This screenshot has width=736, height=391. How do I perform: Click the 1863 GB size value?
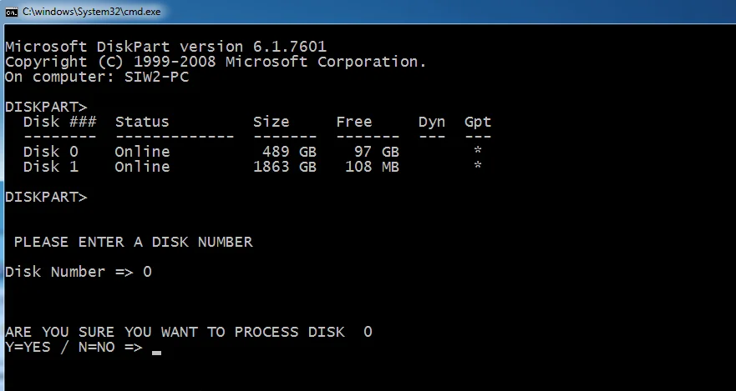click(285, 167)
